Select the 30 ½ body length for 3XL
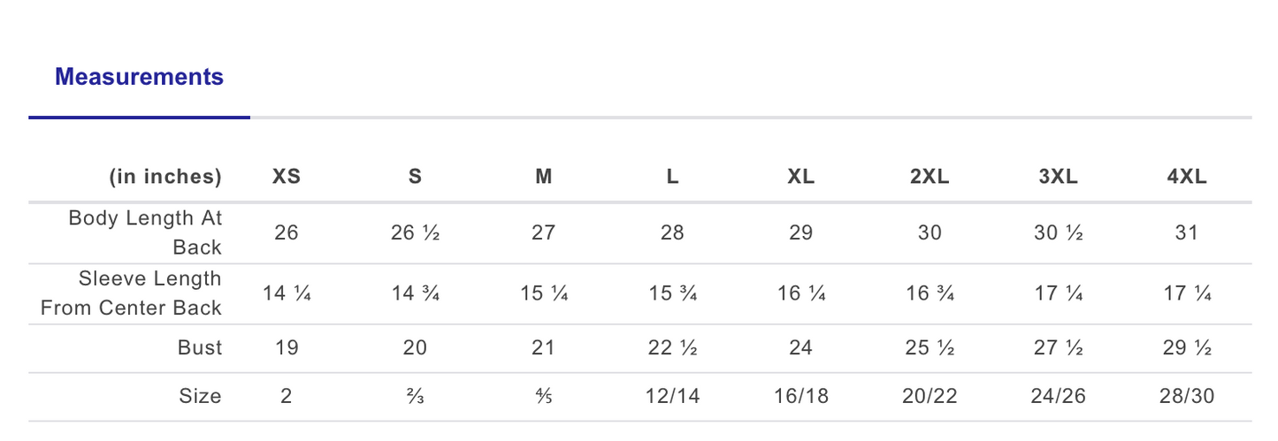Viewport: 1278px width, 441px height. pos(1058,233)
